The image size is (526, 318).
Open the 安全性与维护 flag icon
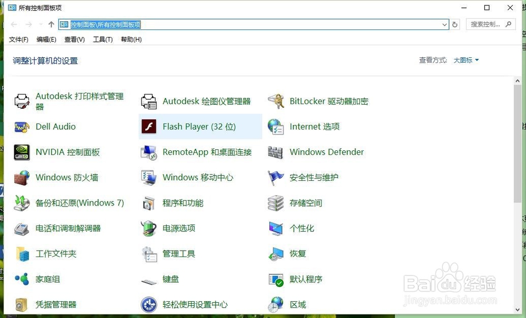point(276,178)
